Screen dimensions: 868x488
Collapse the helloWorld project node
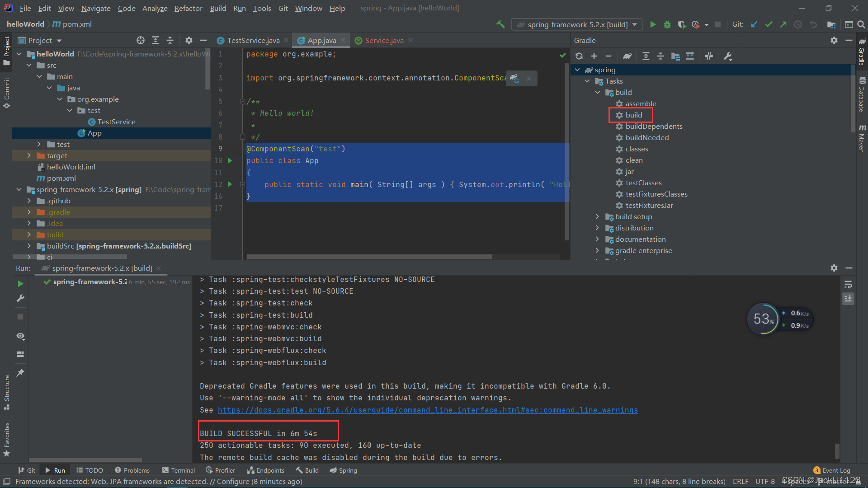(x=19, y=54)
